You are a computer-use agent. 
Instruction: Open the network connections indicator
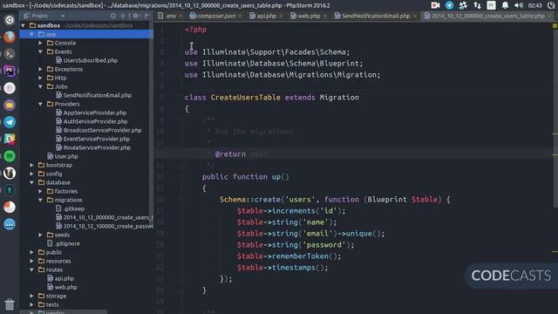click(x=477, y=5)
